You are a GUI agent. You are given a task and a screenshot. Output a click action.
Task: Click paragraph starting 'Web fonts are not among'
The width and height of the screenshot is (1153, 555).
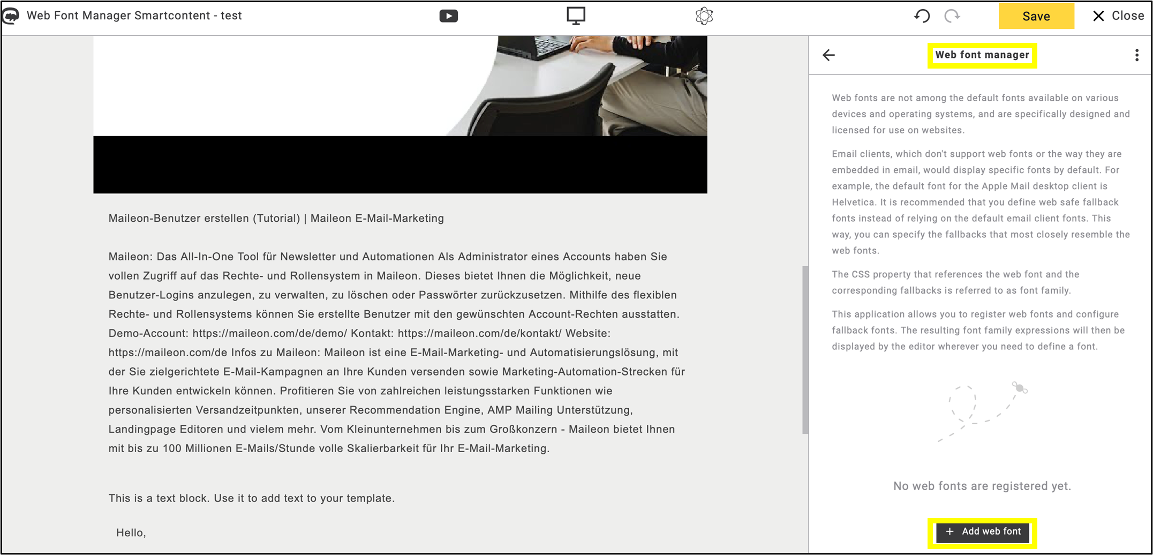pyautogui.click(x=981, y=114)
